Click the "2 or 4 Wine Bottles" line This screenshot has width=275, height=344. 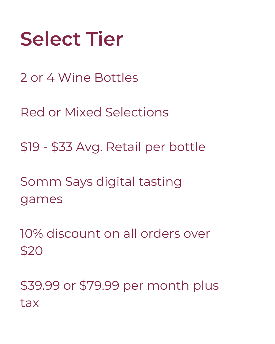coord(79,77)
